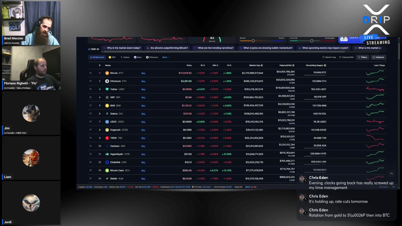This screenshot has width=402, height=226.
Task: Star XRP for the watchlist
Action: [x=90, y=97]
